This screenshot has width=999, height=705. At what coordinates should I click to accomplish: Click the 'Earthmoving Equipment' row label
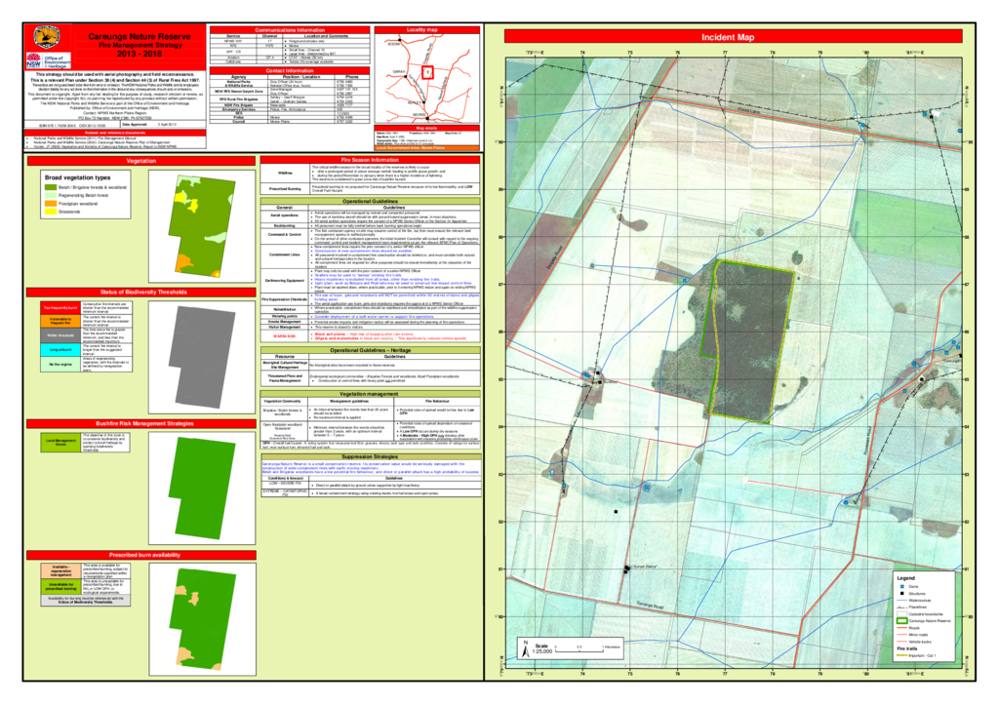pyautogui.click(x=285, y=281)
